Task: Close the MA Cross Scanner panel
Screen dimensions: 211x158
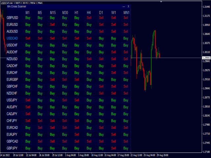Action: (x=128, y=7)
